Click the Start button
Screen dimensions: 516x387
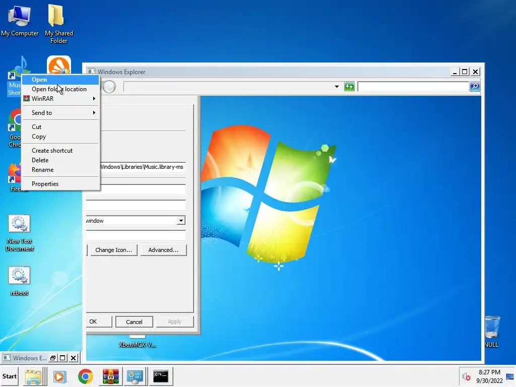pyautogui.click(x=9, y=376)
